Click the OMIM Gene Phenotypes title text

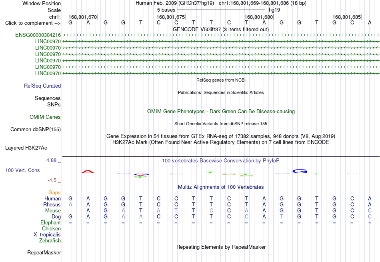pyautogui.click(x=221, y=112)
